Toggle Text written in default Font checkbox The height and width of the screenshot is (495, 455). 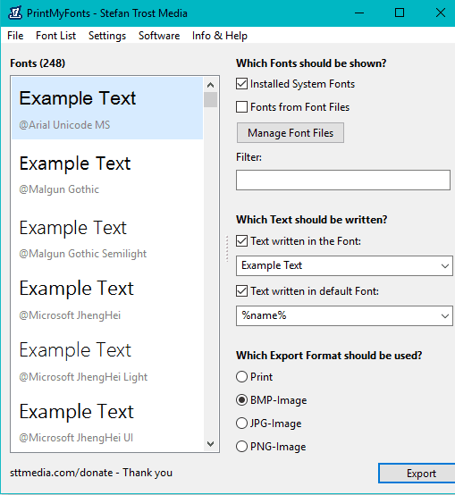pyautogui.click(x=241, y=290)
